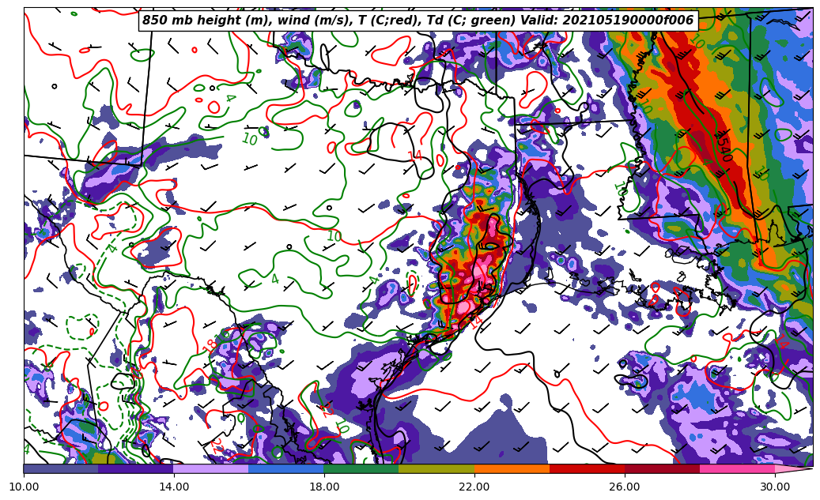Click the olive 20–22 colorbar segment
Viewport: 820px width, 500px height.
(436, 469)
